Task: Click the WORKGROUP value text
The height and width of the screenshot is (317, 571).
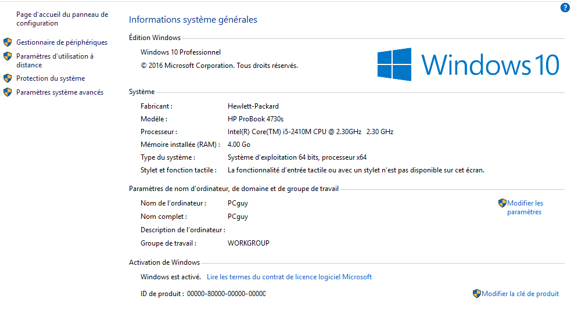Action: (x=248, y=243)
